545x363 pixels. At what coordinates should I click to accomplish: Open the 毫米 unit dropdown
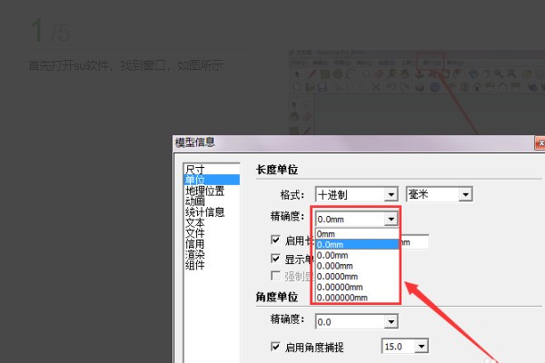click(x=465, y=194)
